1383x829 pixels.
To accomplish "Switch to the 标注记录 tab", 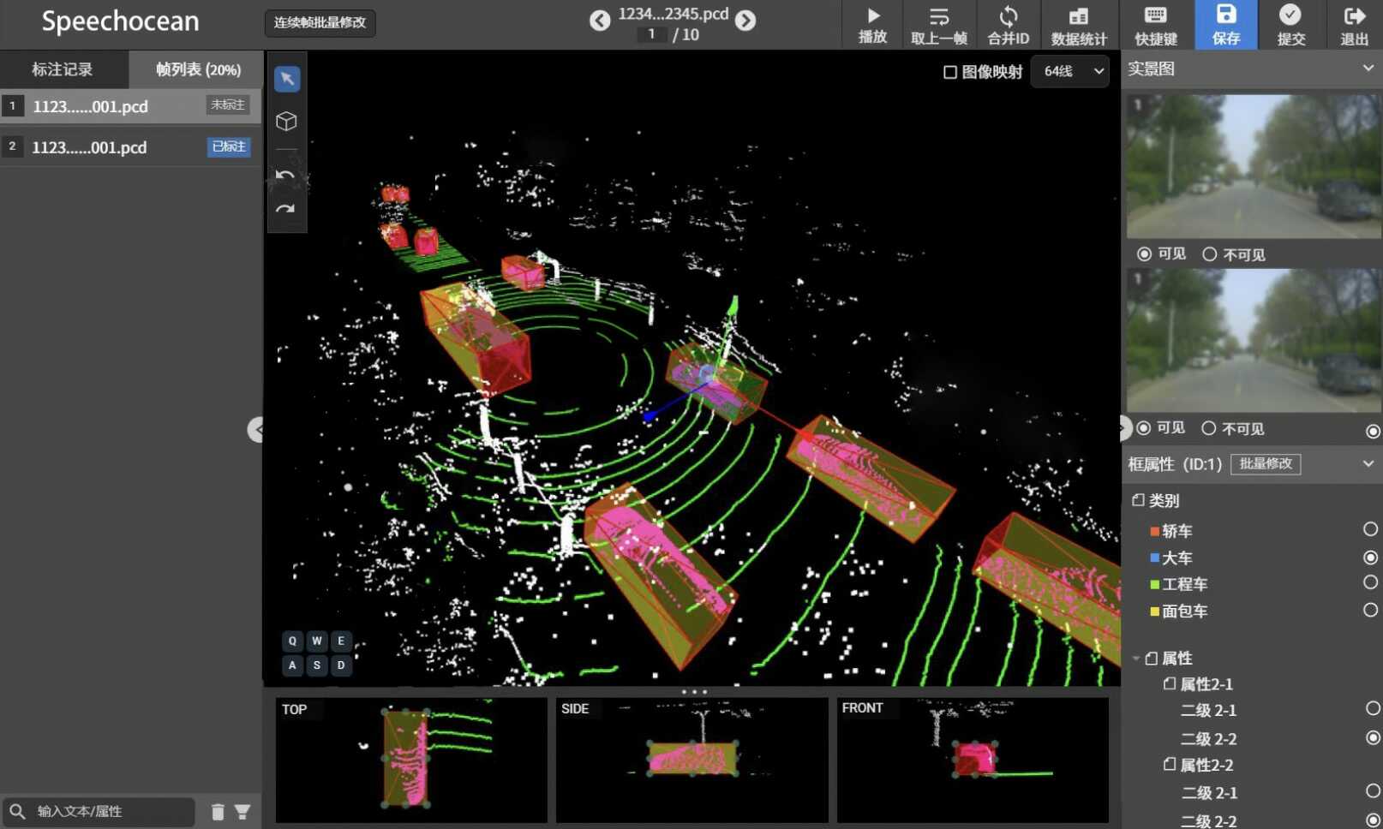I will click(63, 69).
